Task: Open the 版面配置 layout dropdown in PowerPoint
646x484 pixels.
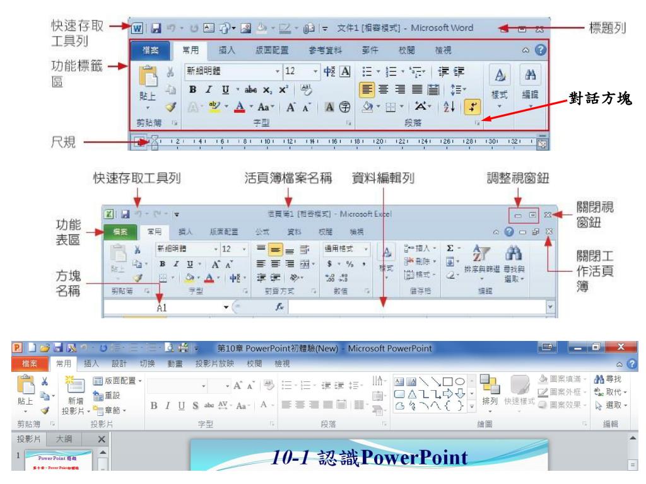Action: (117, 381)
